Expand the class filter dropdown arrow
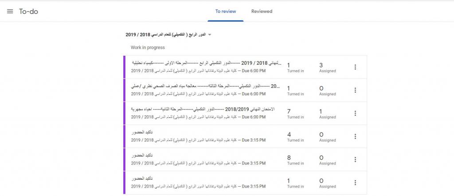 (210, 35)
